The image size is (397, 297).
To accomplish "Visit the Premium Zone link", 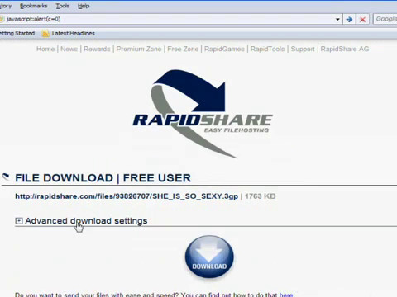I will [139, 49].
